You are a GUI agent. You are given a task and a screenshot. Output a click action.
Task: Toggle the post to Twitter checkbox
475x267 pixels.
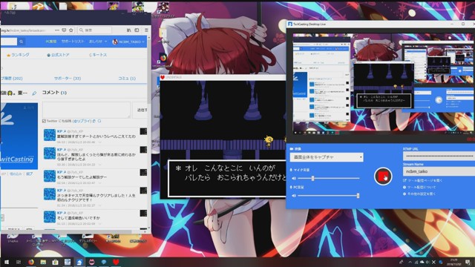click(x=44, y=121)
